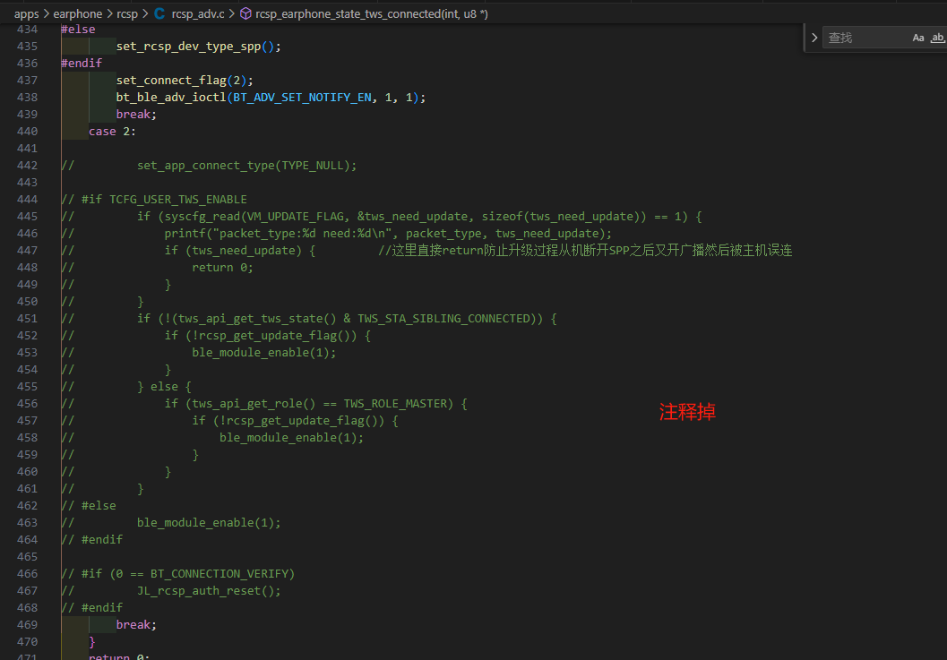Click the break statement on line 439
This screenshot has height=660, width=947.
pos(136,114)
